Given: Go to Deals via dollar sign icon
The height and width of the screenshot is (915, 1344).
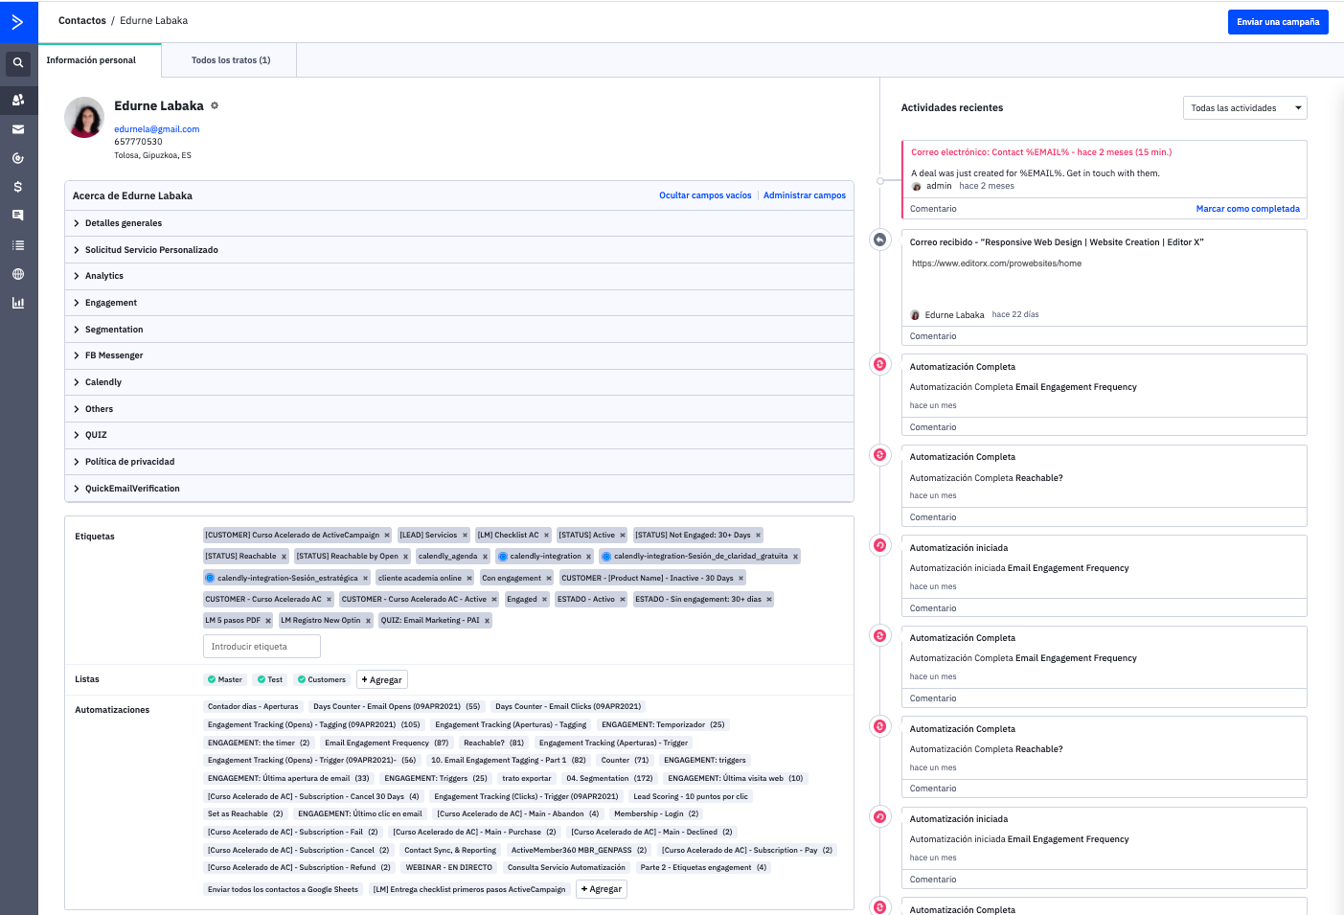Looking at the screenshot, I should tap(18, 187).
